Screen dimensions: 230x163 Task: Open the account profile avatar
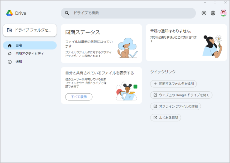(223, 13)
